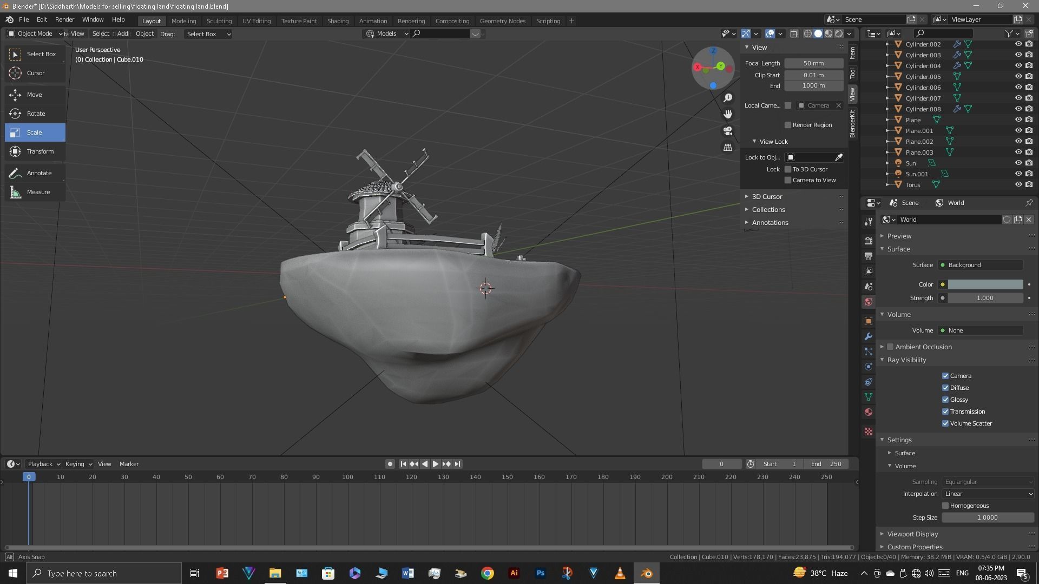The height and width of the screenshot is (584, 1039).
Task: Switch to the Sculpting workspace tab
Action: (219, 21)
